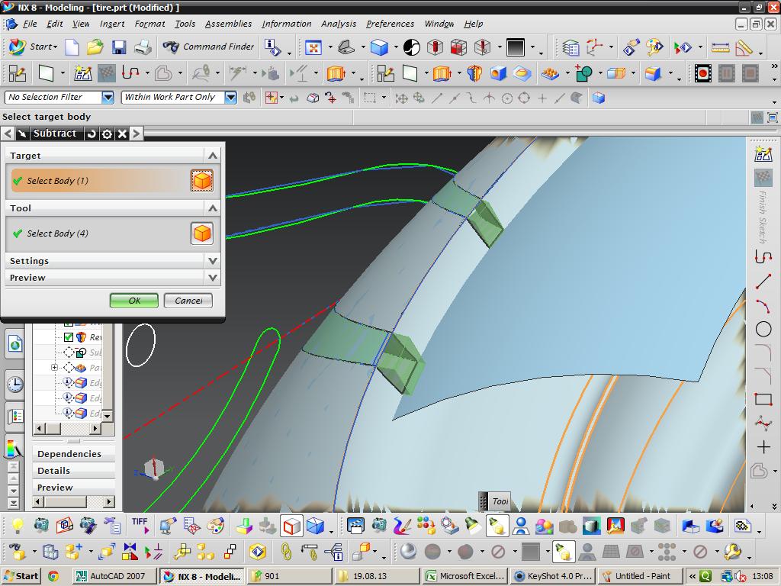Expand the Settings section
The width and height of the screenshot is (781, 586).
(x=213, y=261)
